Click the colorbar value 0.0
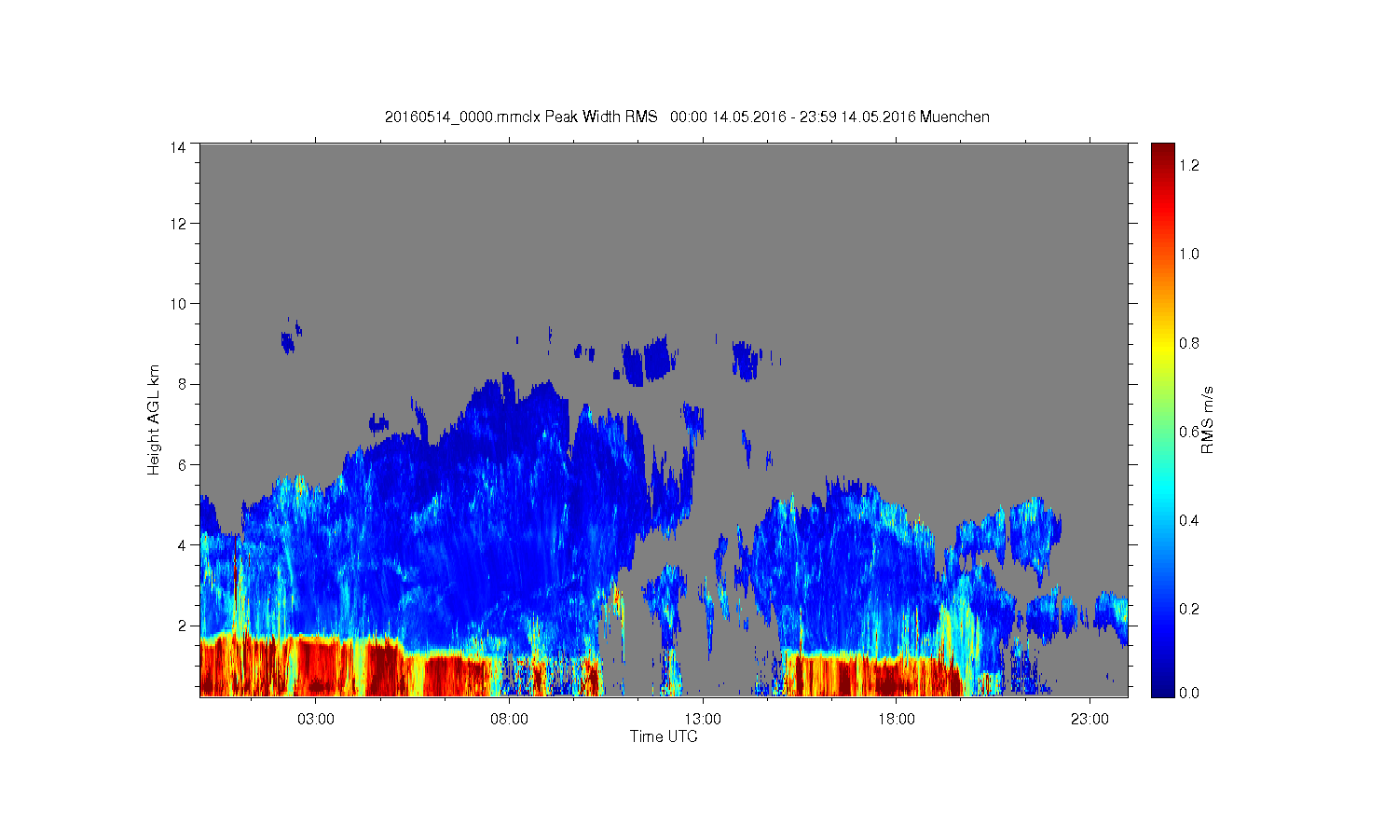The height and width of the screenshot is (839, 1398). coord(1189,693)
